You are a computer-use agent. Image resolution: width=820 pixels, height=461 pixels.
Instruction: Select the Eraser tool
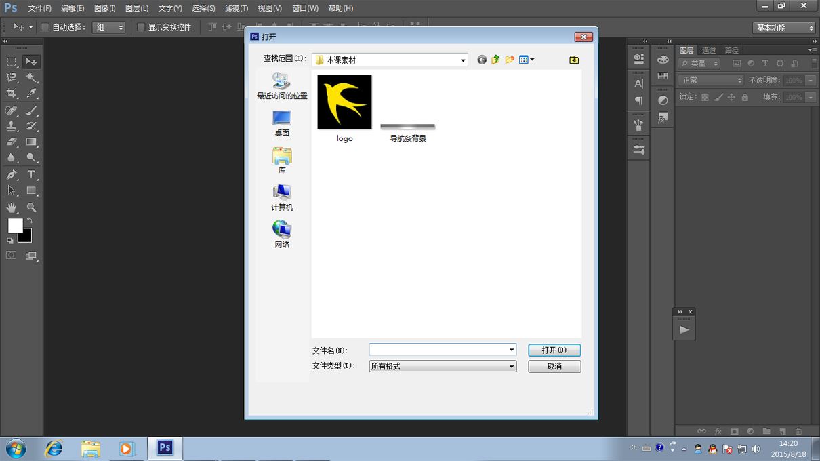pos(12,142)
